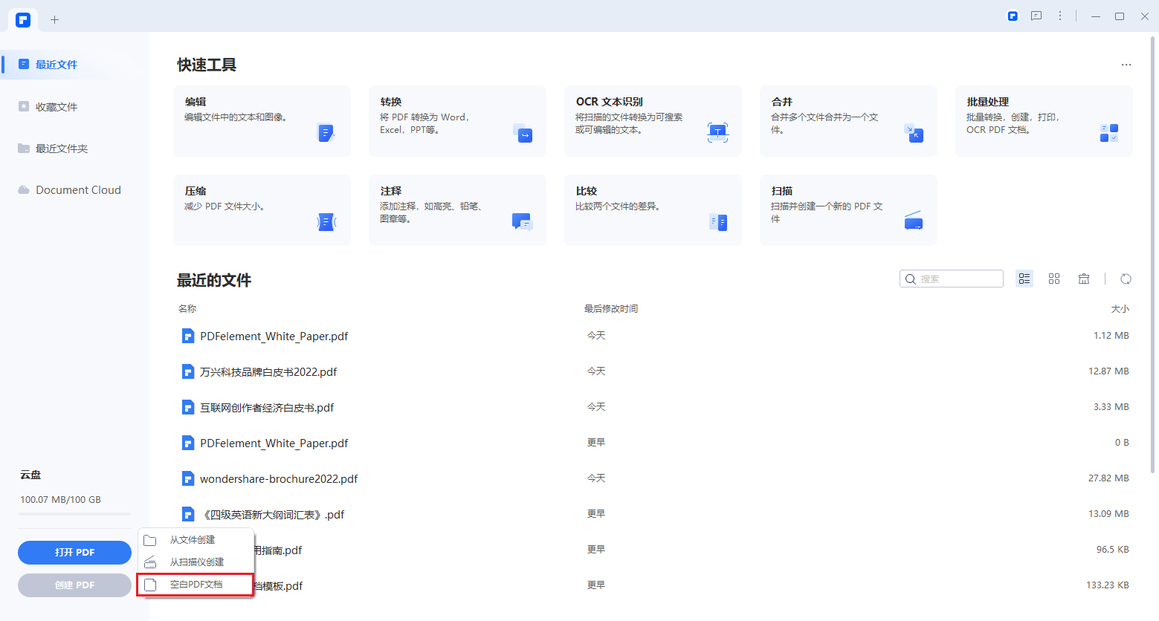This screenshot has width=1159, height=621.
Task: Click file icon beside 万兴科技品牌白皮书2022.pdf
Action: 188,371
